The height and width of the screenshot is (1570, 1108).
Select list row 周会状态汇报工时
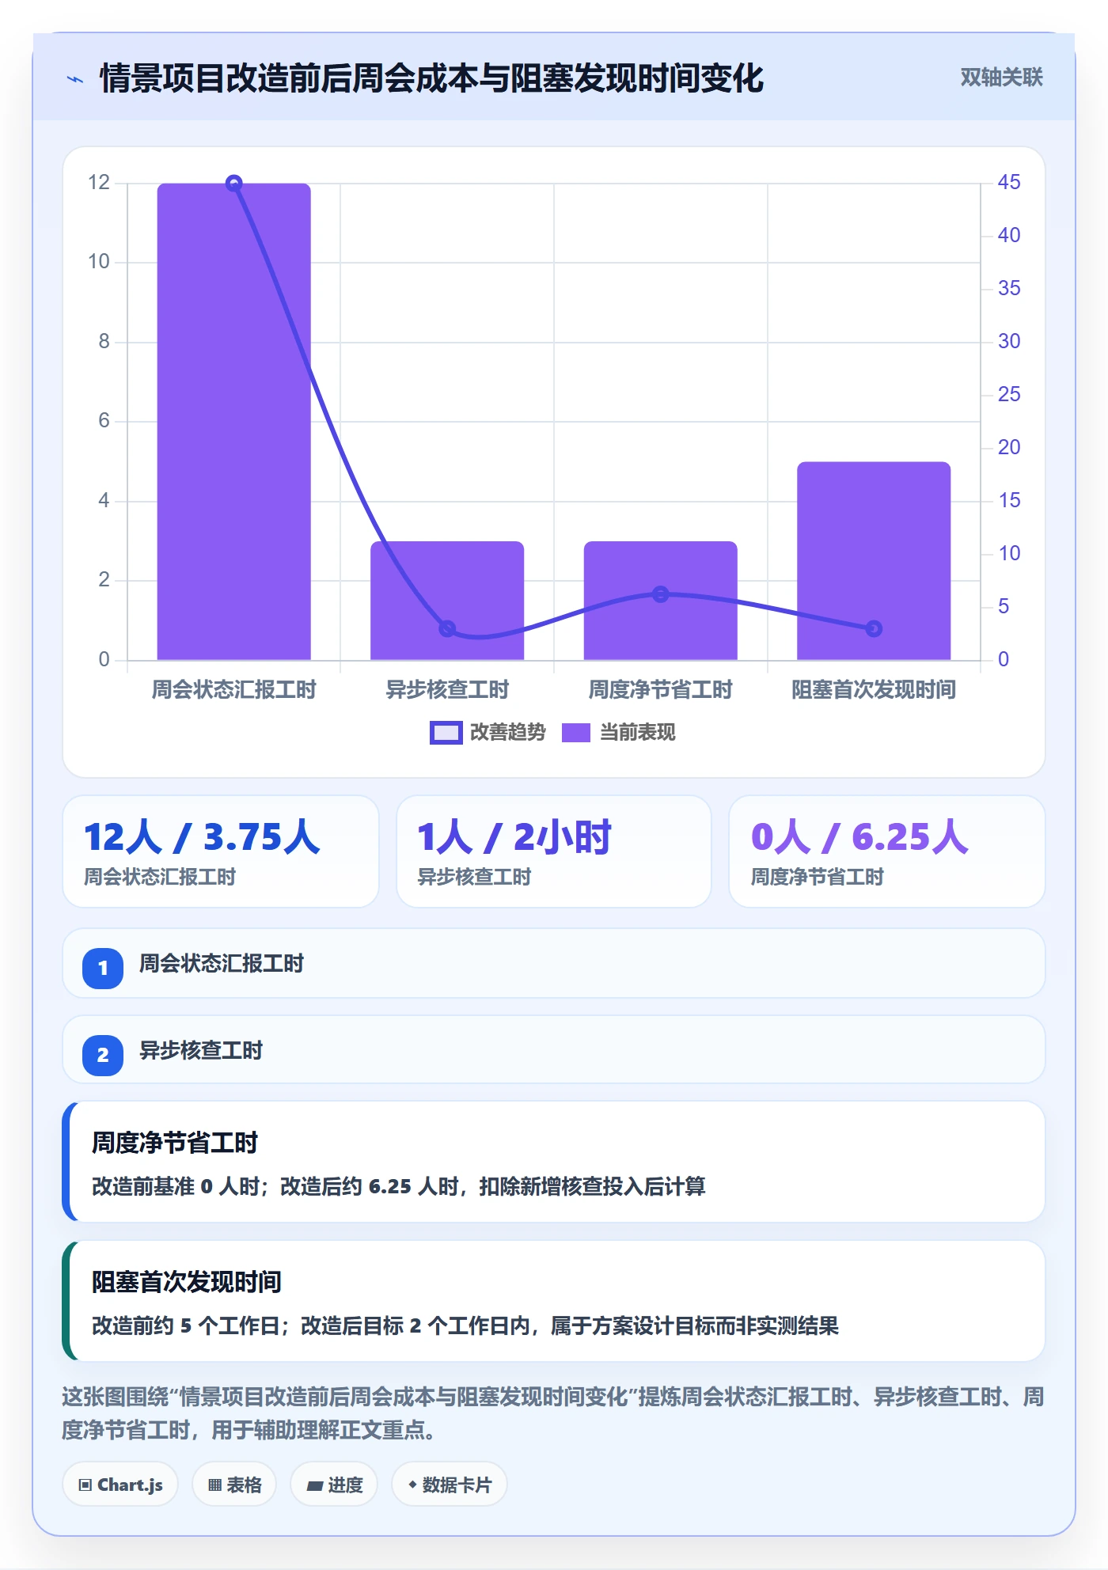coord(554,964)
